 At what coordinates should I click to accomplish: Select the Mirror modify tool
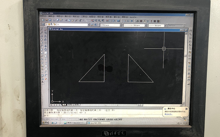[45, 36]
